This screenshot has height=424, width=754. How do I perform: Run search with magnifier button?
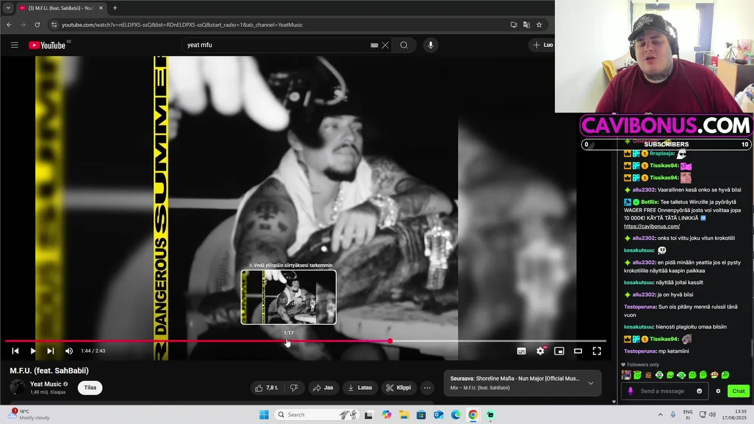coord(404,45)
